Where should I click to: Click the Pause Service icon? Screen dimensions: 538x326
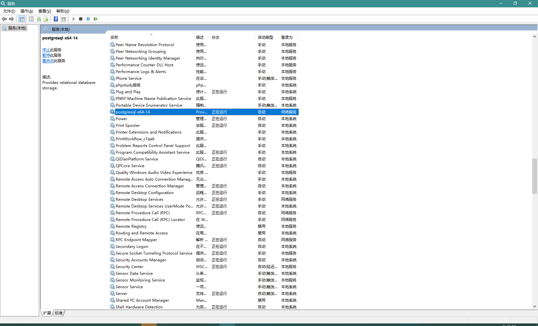click(88, 19)
